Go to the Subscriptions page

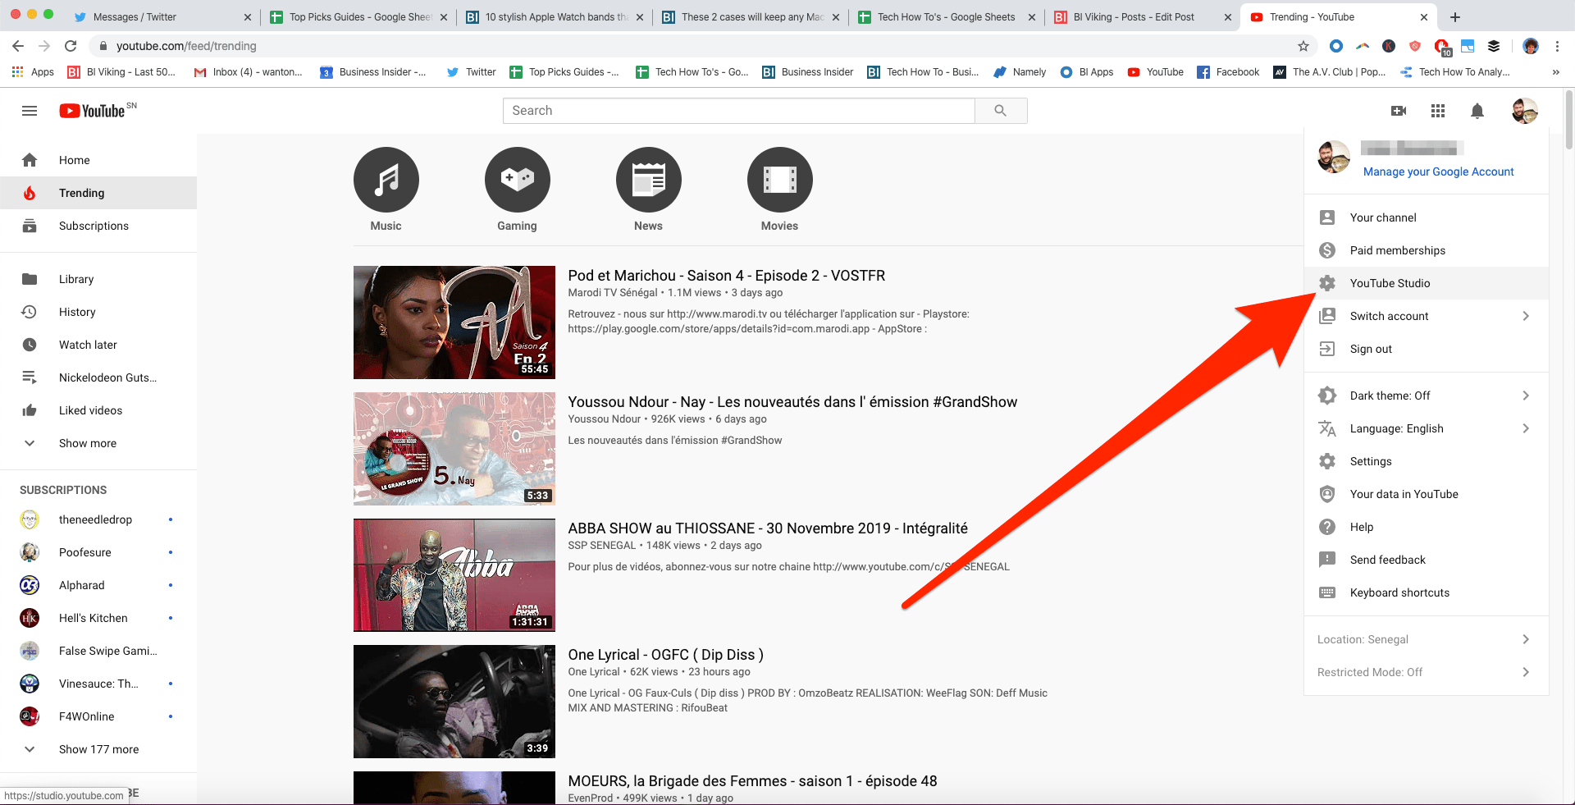93,226
